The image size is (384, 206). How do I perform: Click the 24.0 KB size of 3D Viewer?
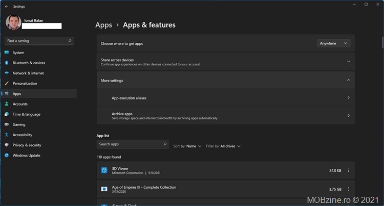click(335, 170)
